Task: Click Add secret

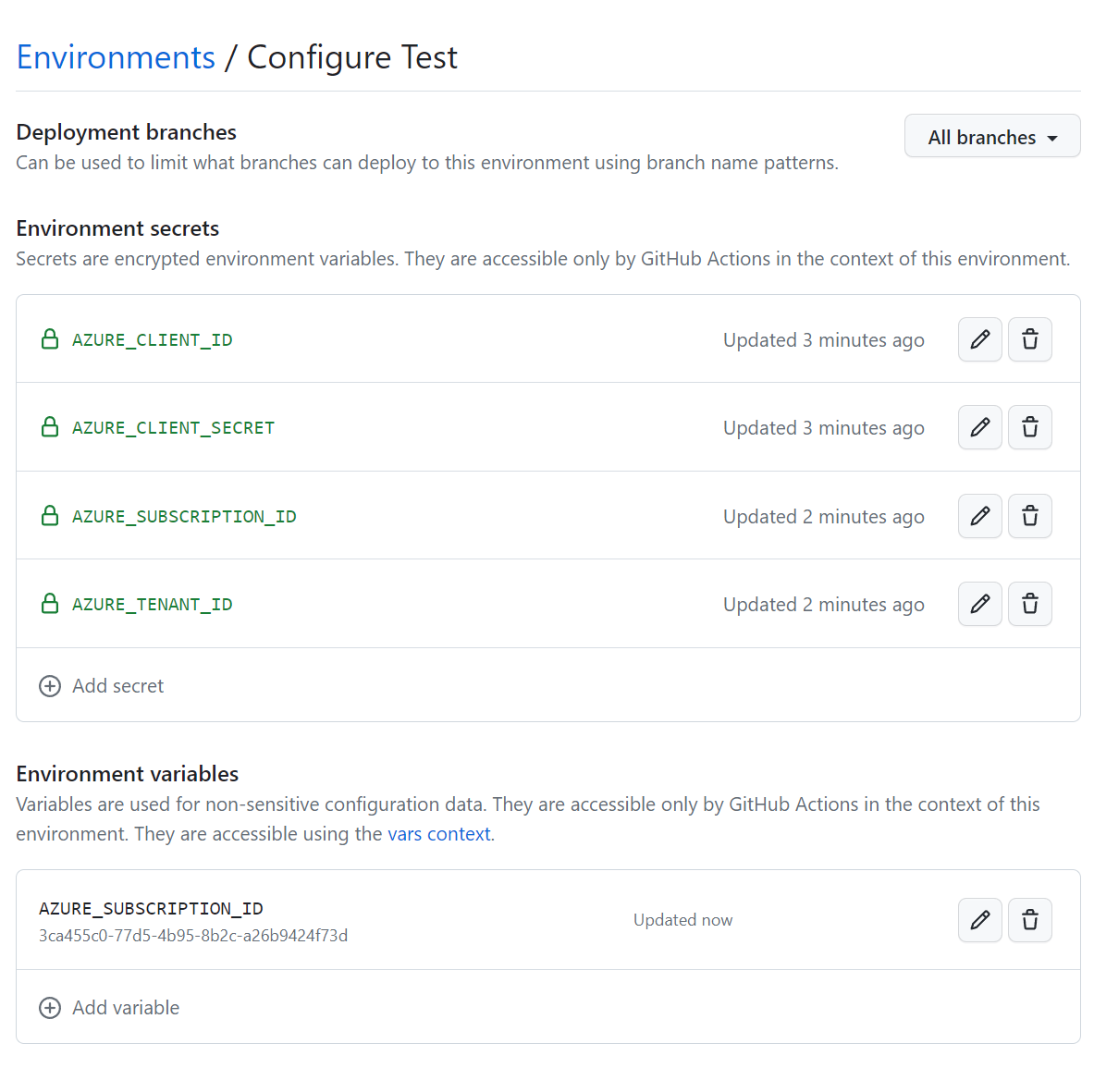Action: (x=102, y=686)
